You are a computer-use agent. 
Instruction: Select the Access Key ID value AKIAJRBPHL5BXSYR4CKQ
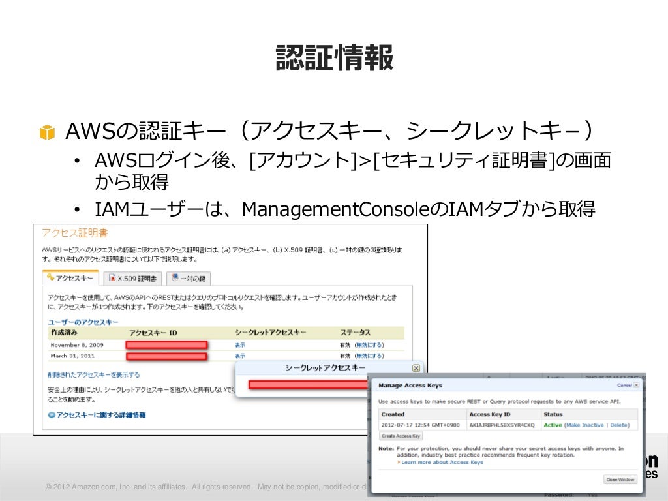coord(502,425)
